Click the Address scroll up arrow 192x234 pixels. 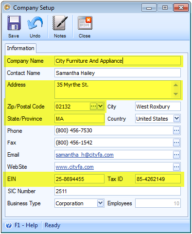pos(176,85)
